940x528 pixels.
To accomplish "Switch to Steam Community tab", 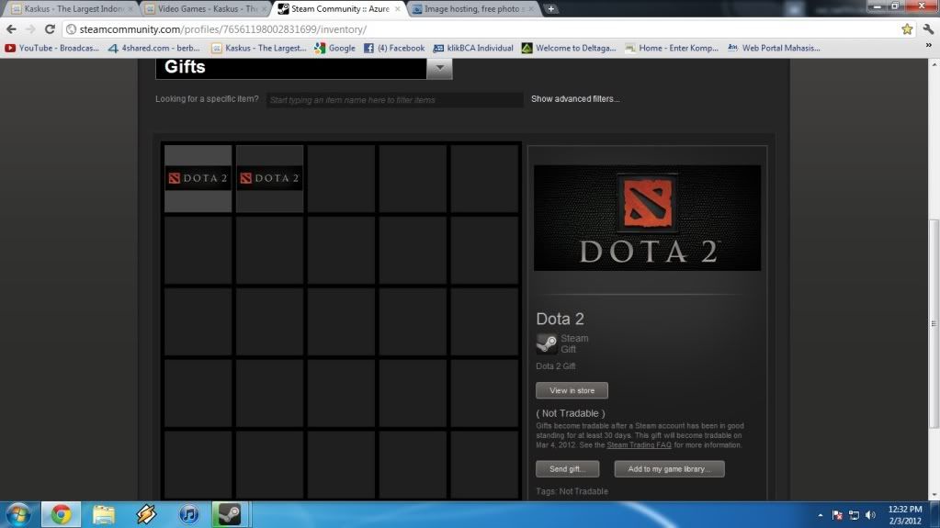I will [339, 9].
